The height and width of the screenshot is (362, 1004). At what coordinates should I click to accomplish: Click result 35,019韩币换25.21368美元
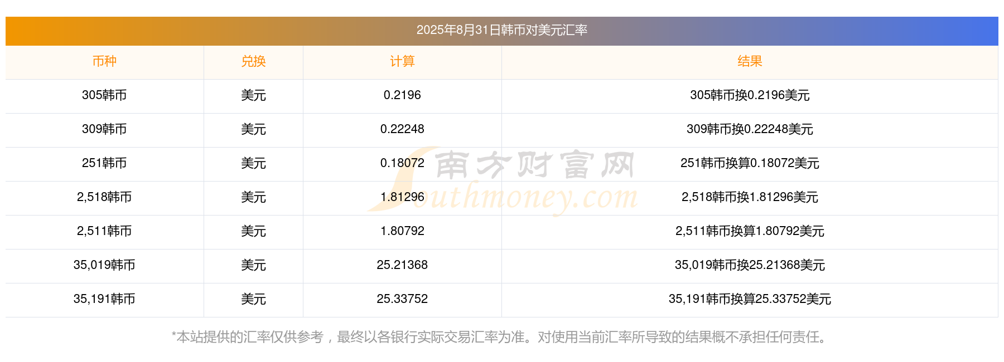750,265
